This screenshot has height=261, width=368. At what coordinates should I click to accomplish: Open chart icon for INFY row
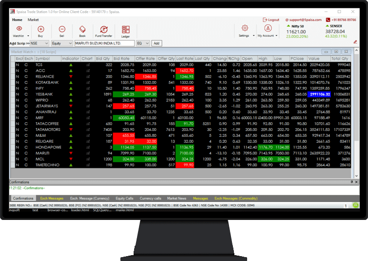pyautogui.click(x=88, y=88)
